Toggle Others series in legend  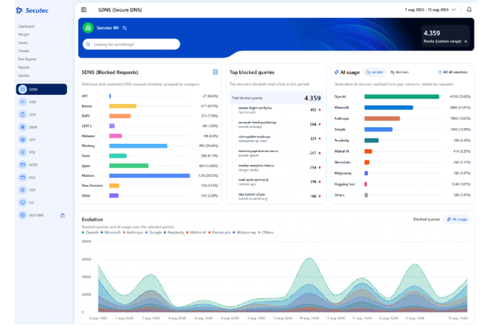pyautogui.click(x=266, y=233)
